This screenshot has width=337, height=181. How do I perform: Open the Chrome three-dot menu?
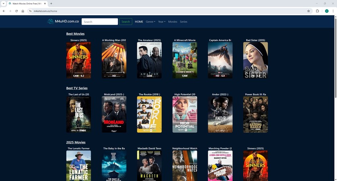point(333,11)
